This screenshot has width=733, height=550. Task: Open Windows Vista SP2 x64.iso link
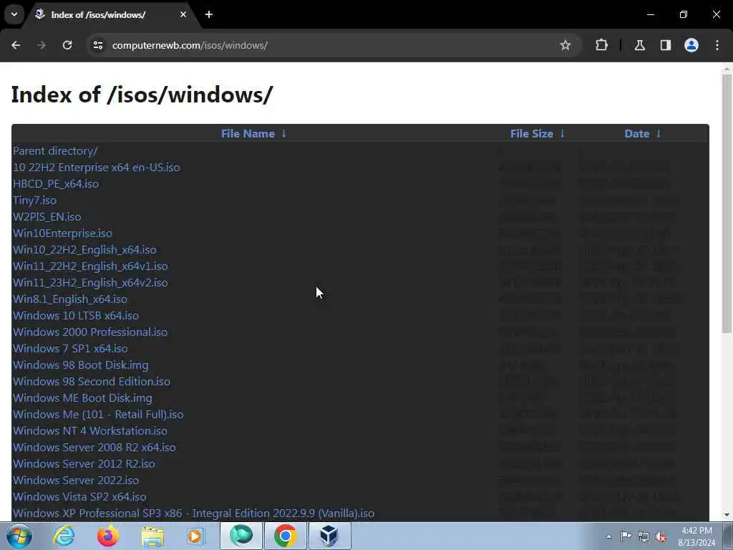pyautogui.click(x=79, y=497)
